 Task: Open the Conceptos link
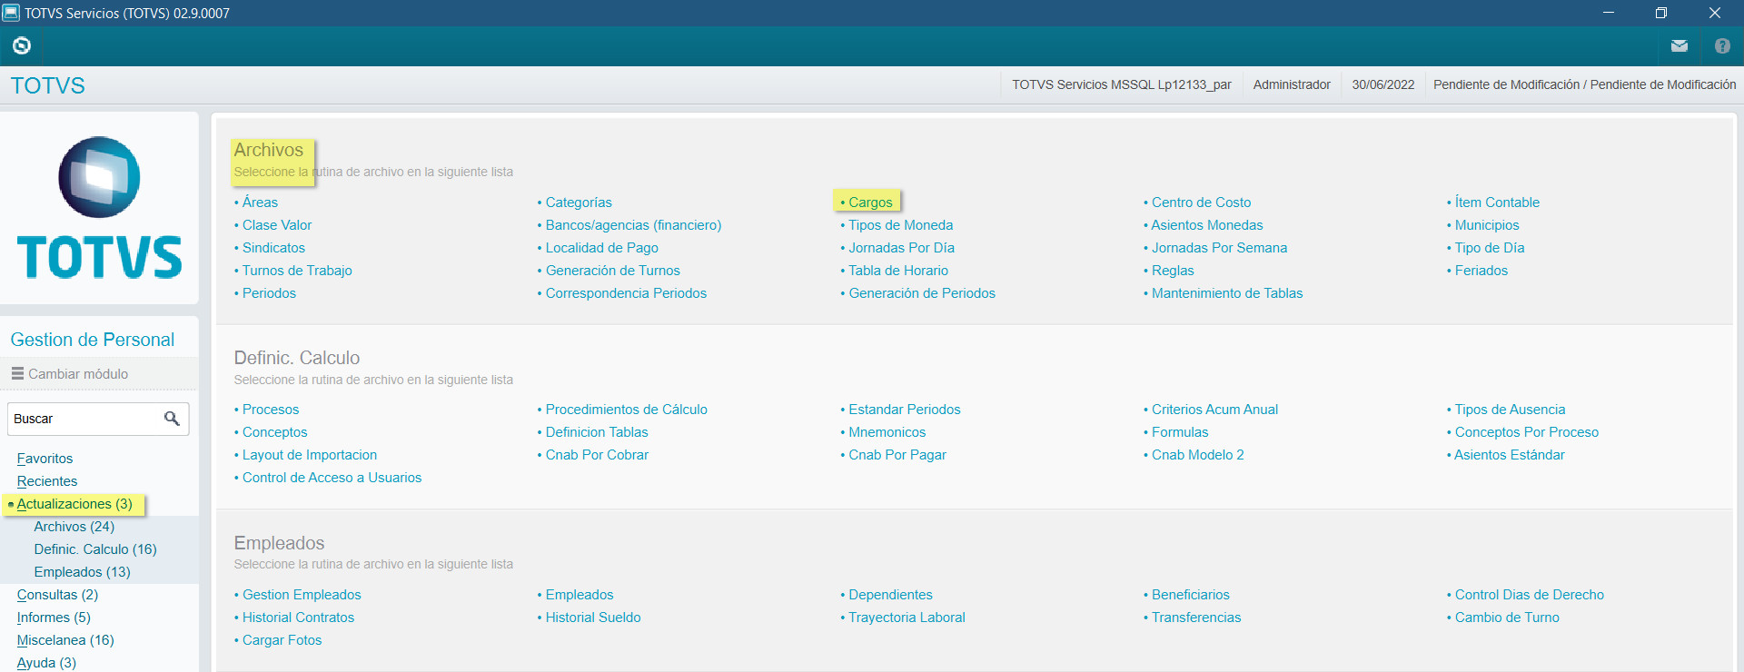coord(274,432)
